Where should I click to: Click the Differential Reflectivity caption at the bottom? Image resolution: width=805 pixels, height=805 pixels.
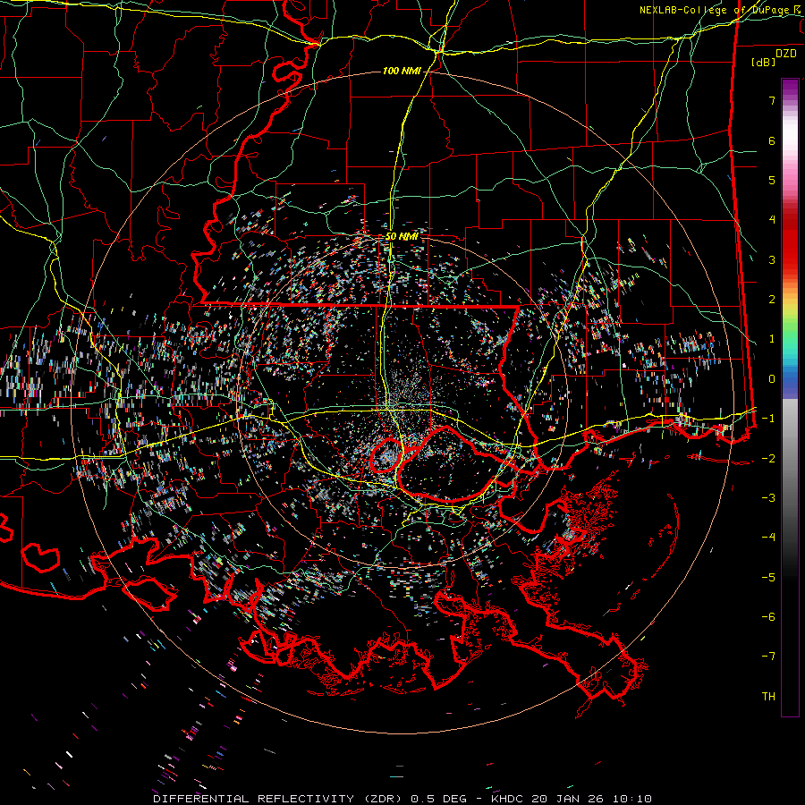(x=402, y=799)
